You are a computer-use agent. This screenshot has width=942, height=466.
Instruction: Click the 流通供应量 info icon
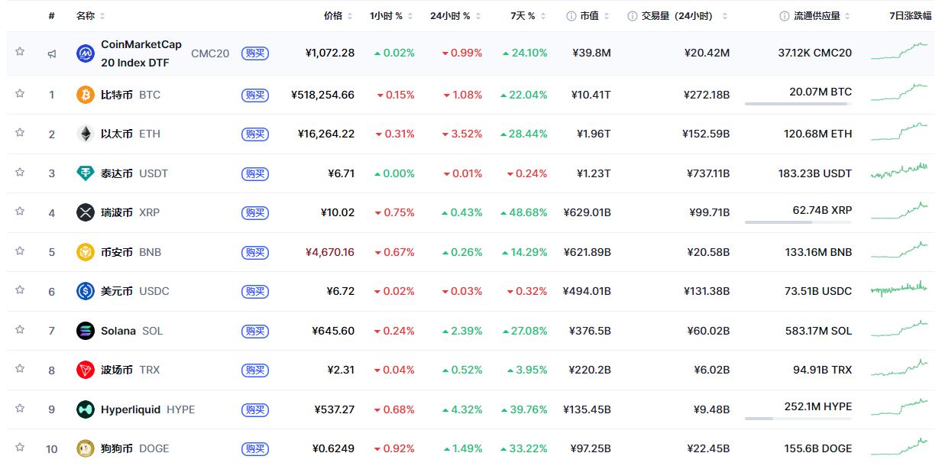point(784,16)
